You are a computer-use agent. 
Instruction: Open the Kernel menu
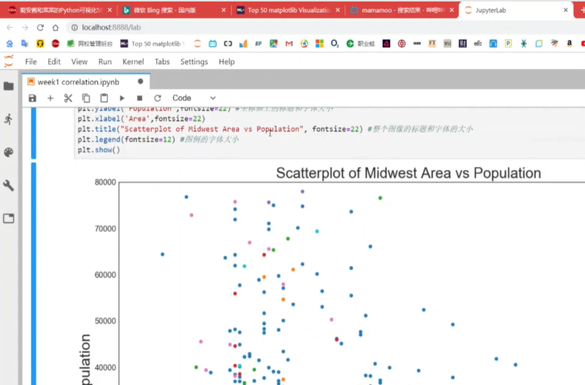tap(133, 62)
